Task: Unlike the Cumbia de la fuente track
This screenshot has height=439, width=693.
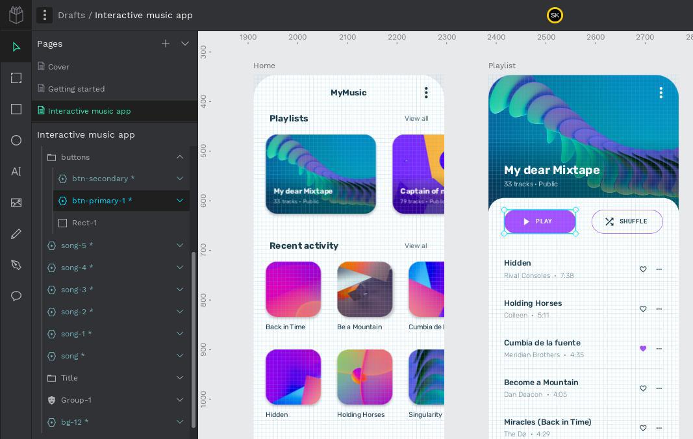Action: coord(643,349)
